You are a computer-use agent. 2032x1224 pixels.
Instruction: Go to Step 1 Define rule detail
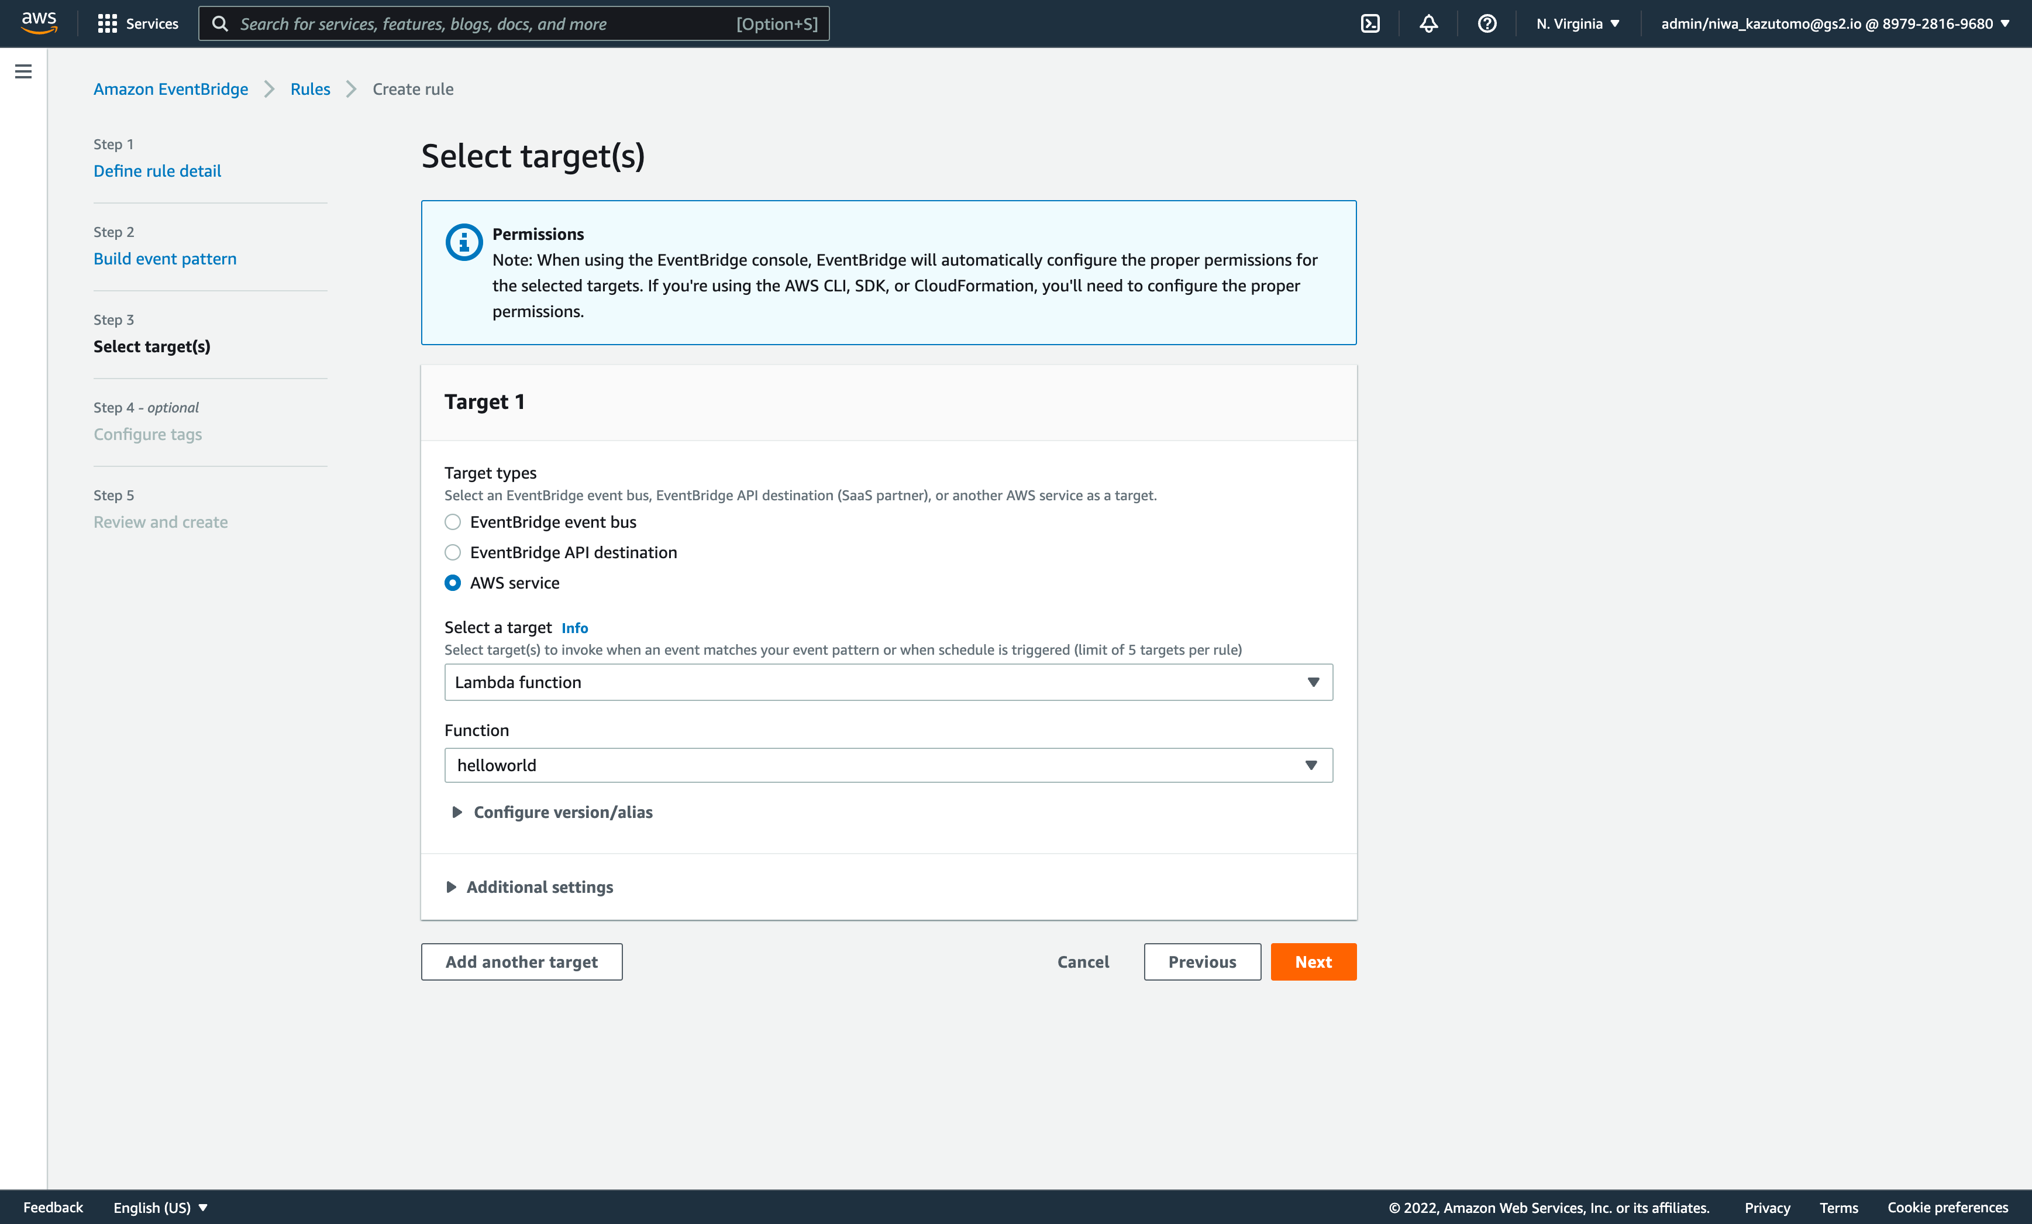pos(157,171)
